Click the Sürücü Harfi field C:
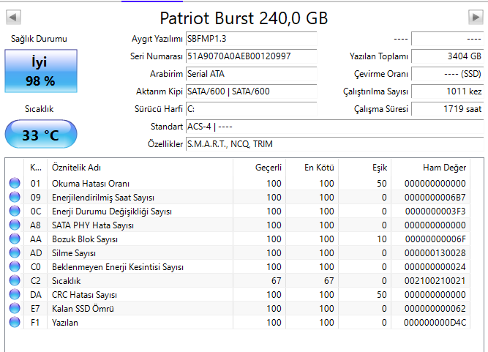Image resolution: width=488 pixels, height=352 pixels. tap(252, 109)
